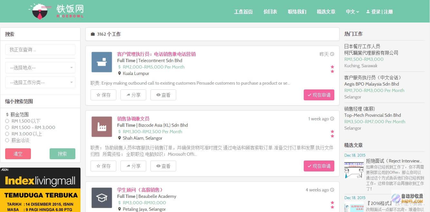The image size is (430, 212).
Task: Open job title 客户管理执行员：电话销售兼电话营销
Action: pyautogui.click(x=156, y=54)
